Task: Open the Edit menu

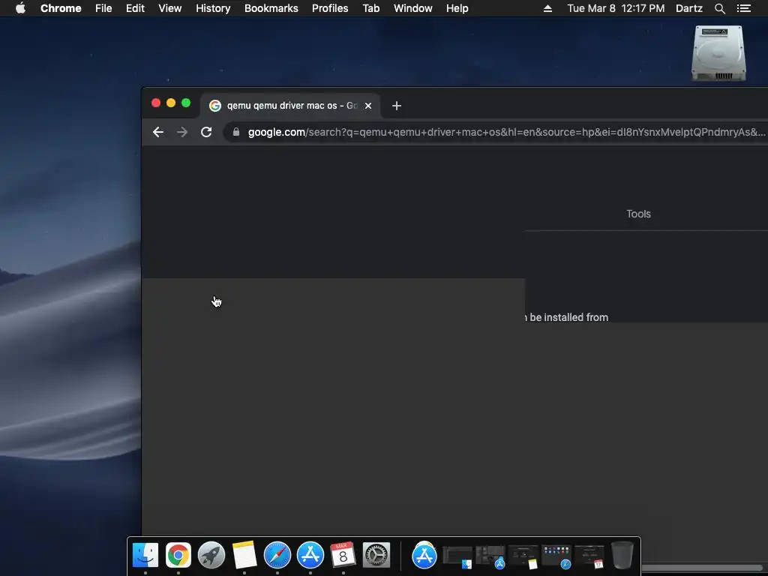Action: 135,8
